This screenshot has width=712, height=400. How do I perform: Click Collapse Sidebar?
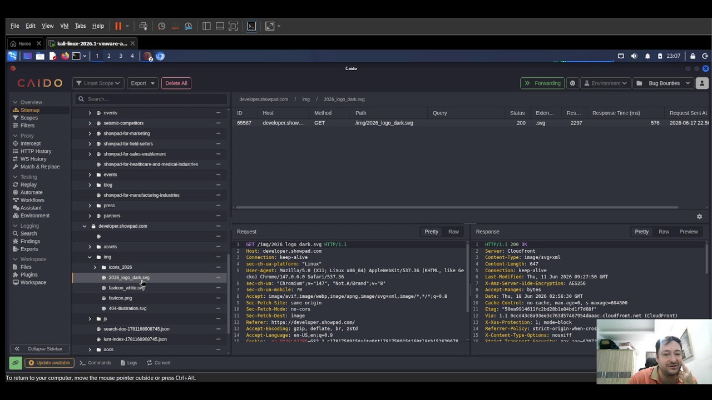(39, 349)
